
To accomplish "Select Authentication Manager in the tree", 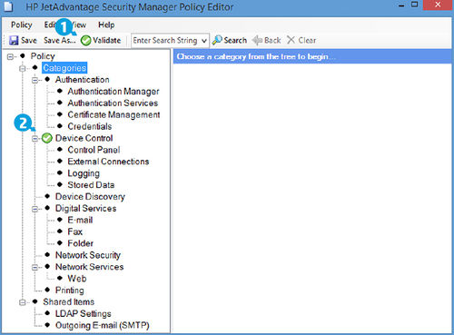I will click(113, 91).
